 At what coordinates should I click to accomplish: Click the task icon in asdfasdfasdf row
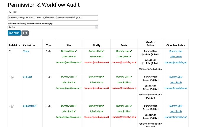point(12,106)
